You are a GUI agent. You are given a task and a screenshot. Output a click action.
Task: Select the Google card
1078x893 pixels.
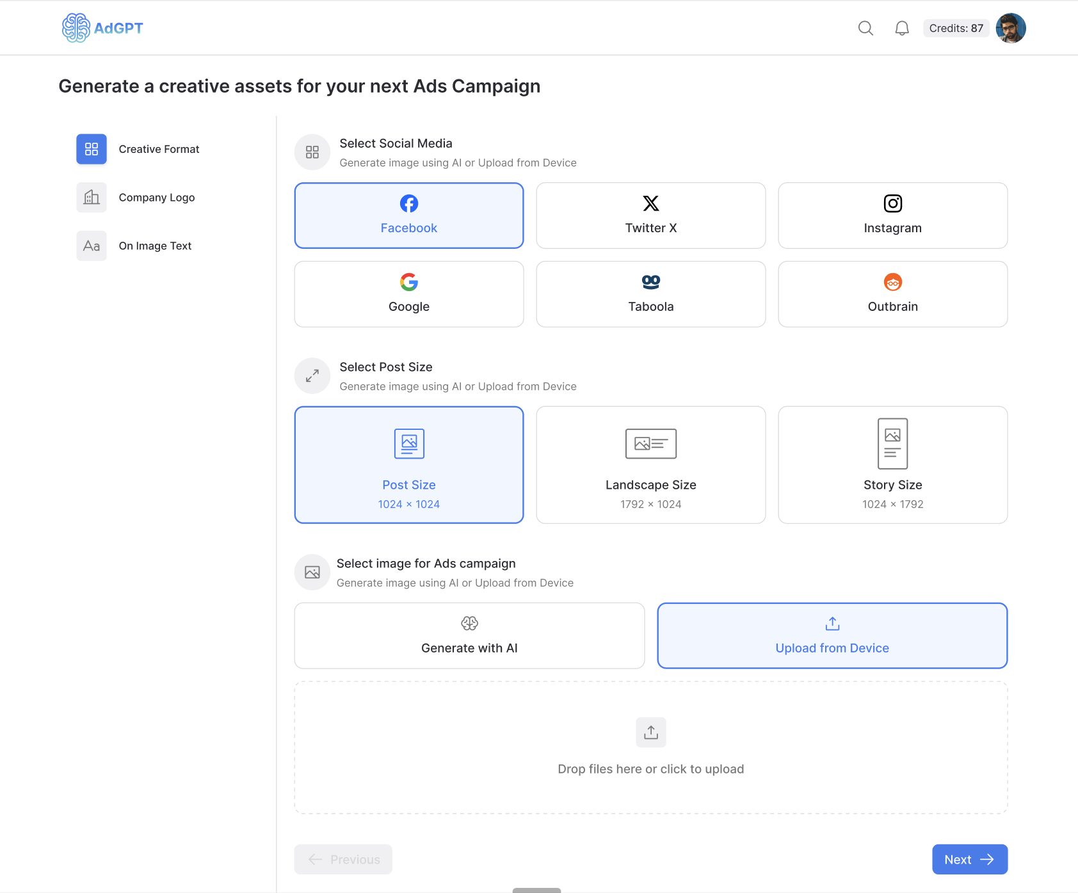tap(409, 294)
